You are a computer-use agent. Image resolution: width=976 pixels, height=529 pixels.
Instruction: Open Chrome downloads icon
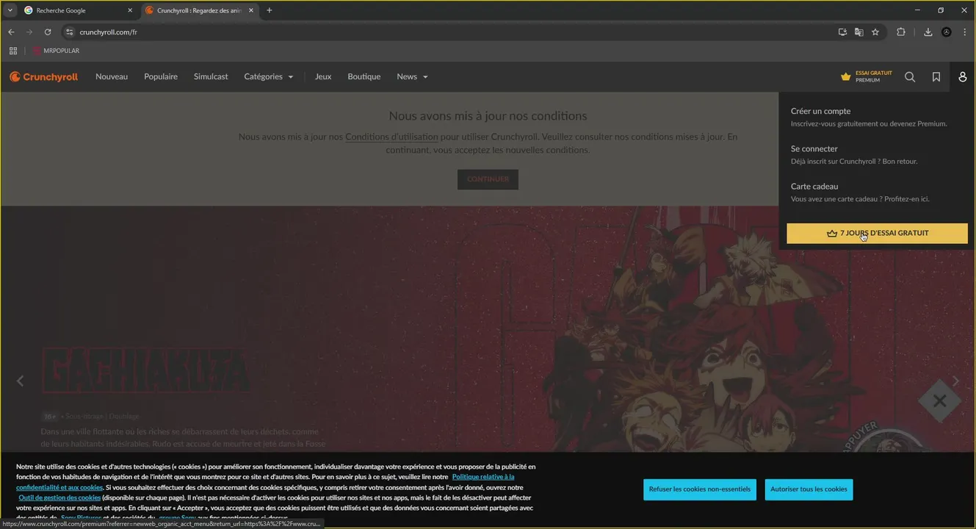click(928, 32)
